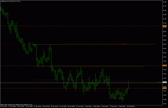The width and height of the screenshot is (168, 108).
Task: Click the white 79.01 current price tag
Action: pyautogui.click(x=165, y=82)
